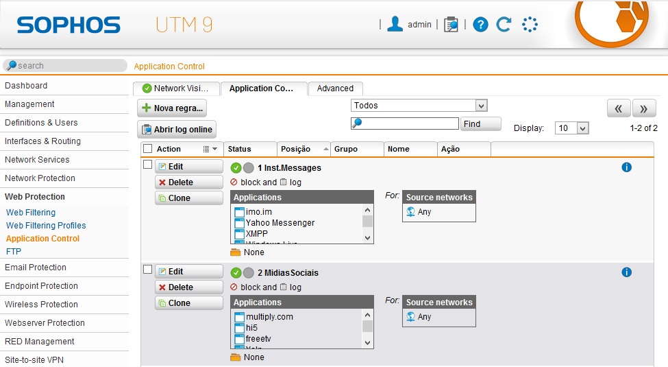Viewport: 668px width, 367px height.
Task: Go to next page with double-right arrow
Action: click(644, 108)
